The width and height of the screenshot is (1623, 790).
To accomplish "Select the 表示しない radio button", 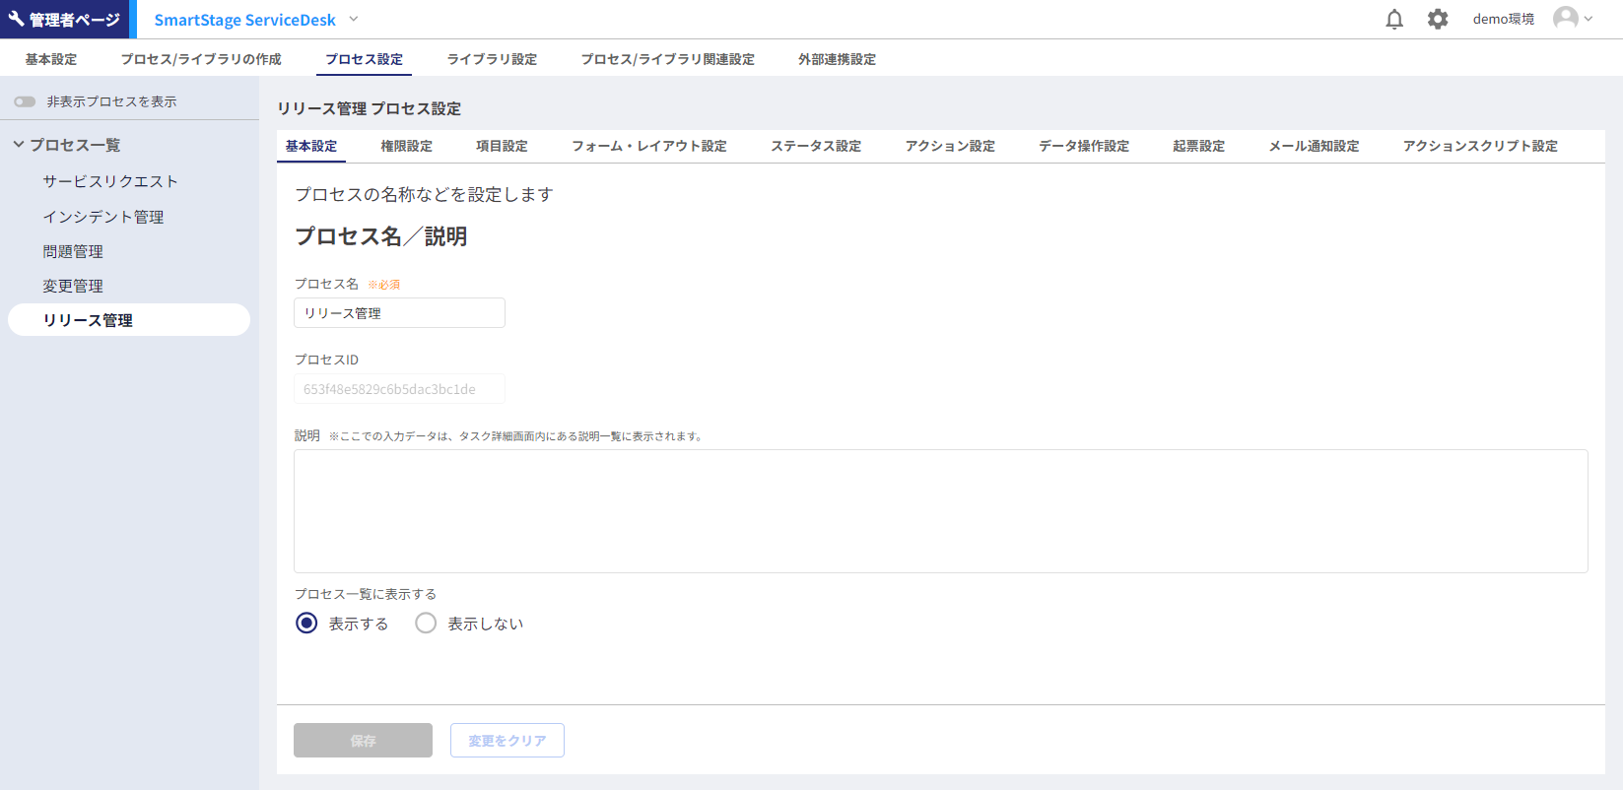I will coord(426,624).
